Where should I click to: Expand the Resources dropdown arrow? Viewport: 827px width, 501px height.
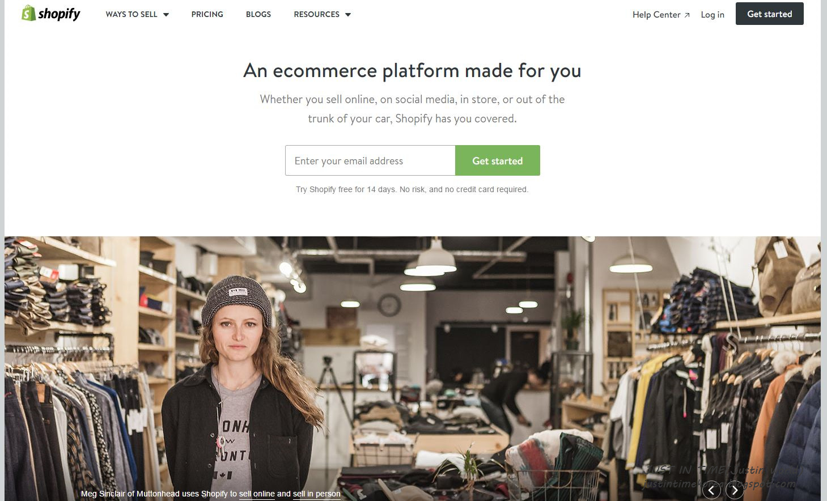point(348,15)
